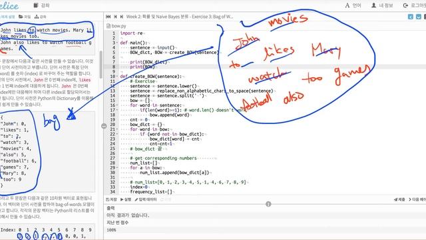Click the '"movies": 4' dictionary entry

pos(16,149)
